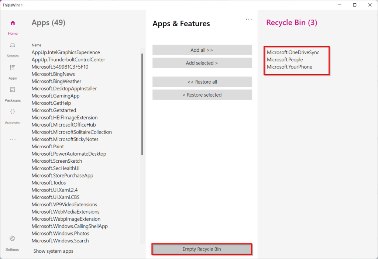The height and width of the screenshot is (259, 378).
Task: Select Microsoft.People in Recycle Bin
Action: pyautogui.click(x=285, y=59)
